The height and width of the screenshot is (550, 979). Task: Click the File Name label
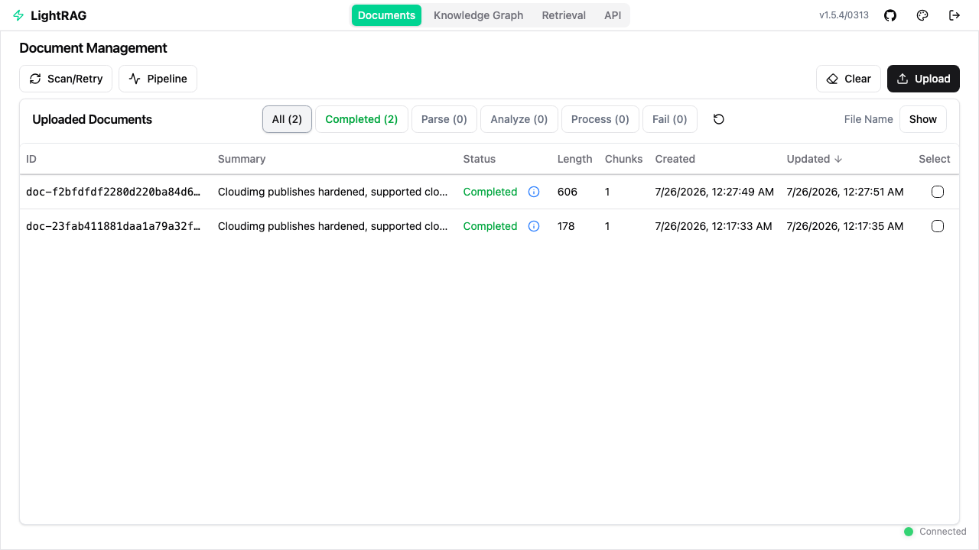click(x=869, y=119)
